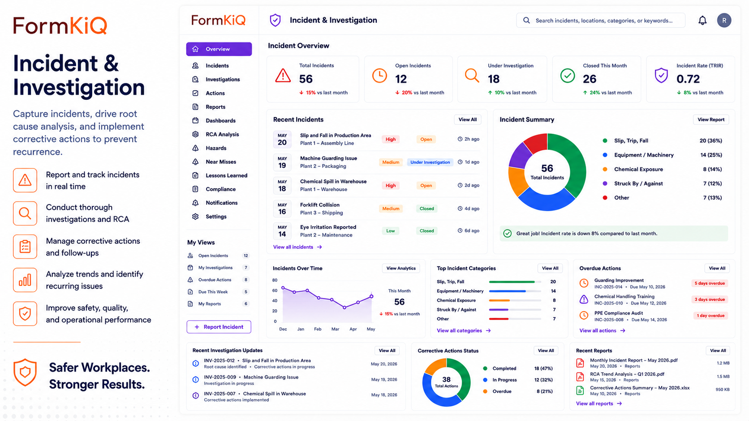The image size is (749, 421).
Task: Click the 5 days overdue badge
Action: tap(710, 283)
